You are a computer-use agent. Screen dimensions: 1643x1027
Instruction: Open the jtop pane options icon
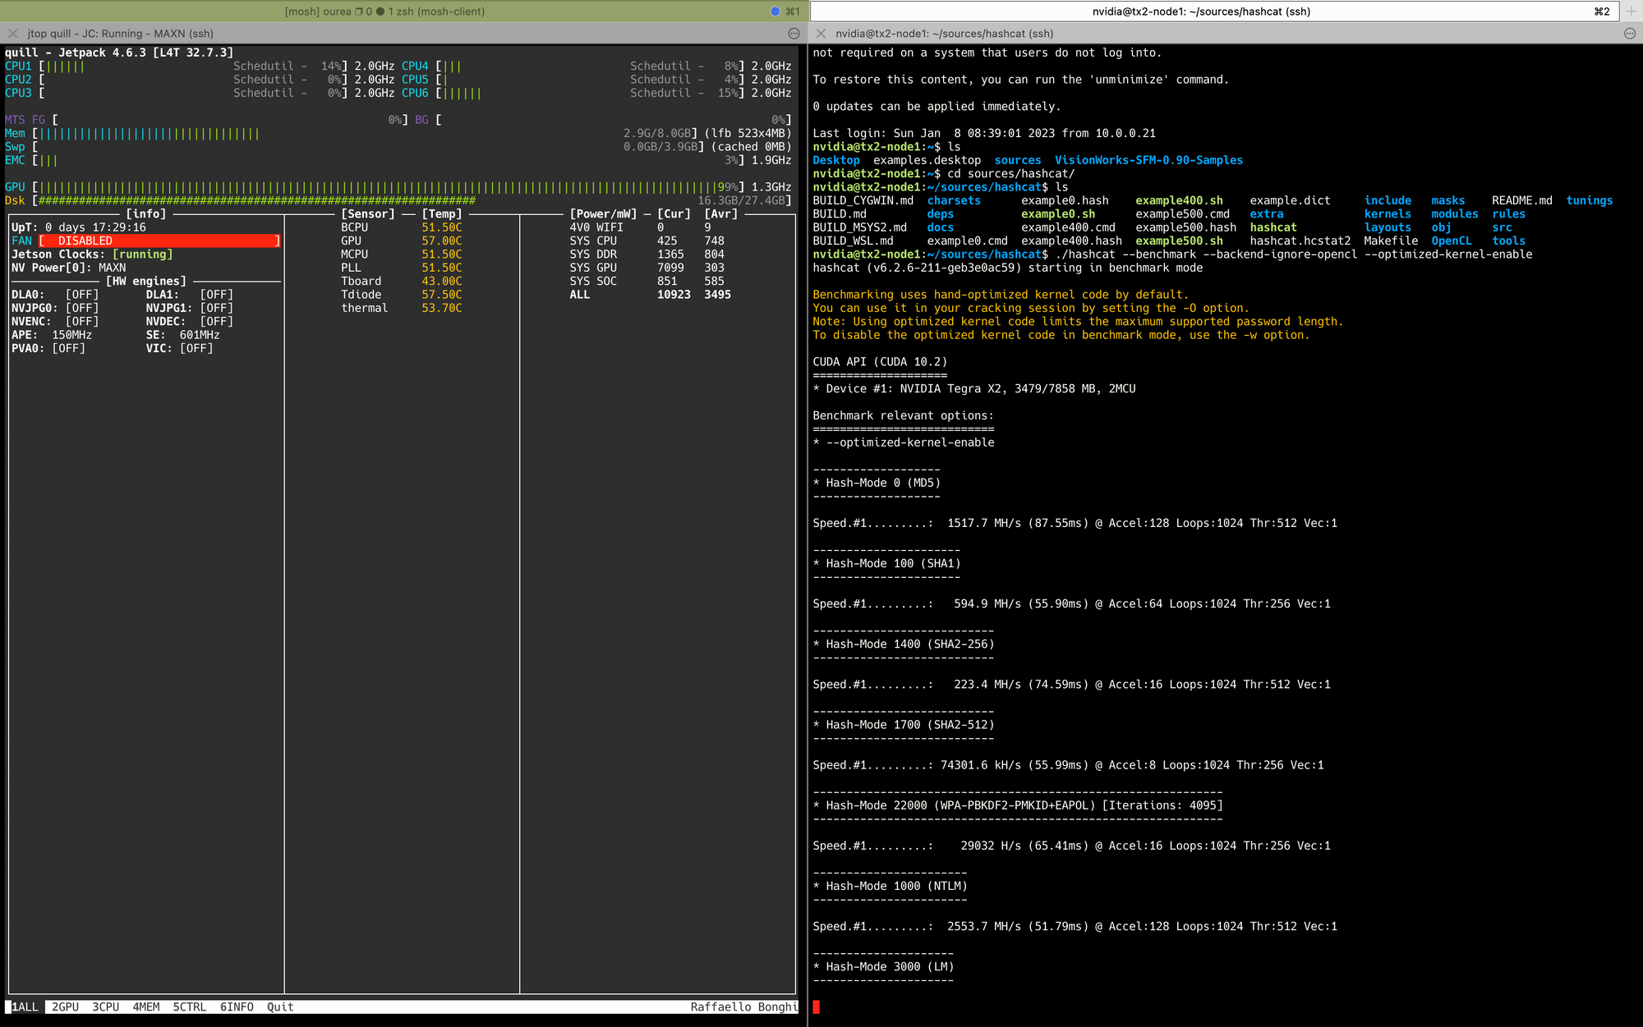tap(794, 34)
